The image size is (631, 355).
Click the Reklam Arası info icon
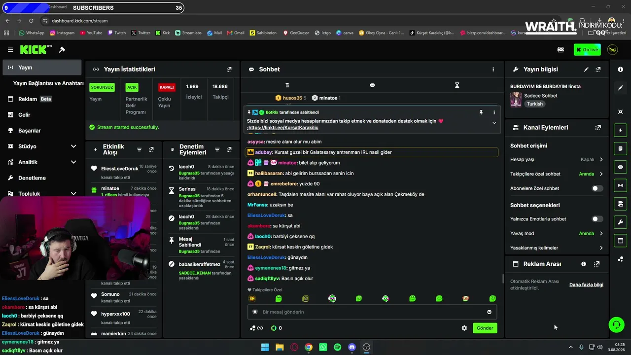(x=584, y=264)
